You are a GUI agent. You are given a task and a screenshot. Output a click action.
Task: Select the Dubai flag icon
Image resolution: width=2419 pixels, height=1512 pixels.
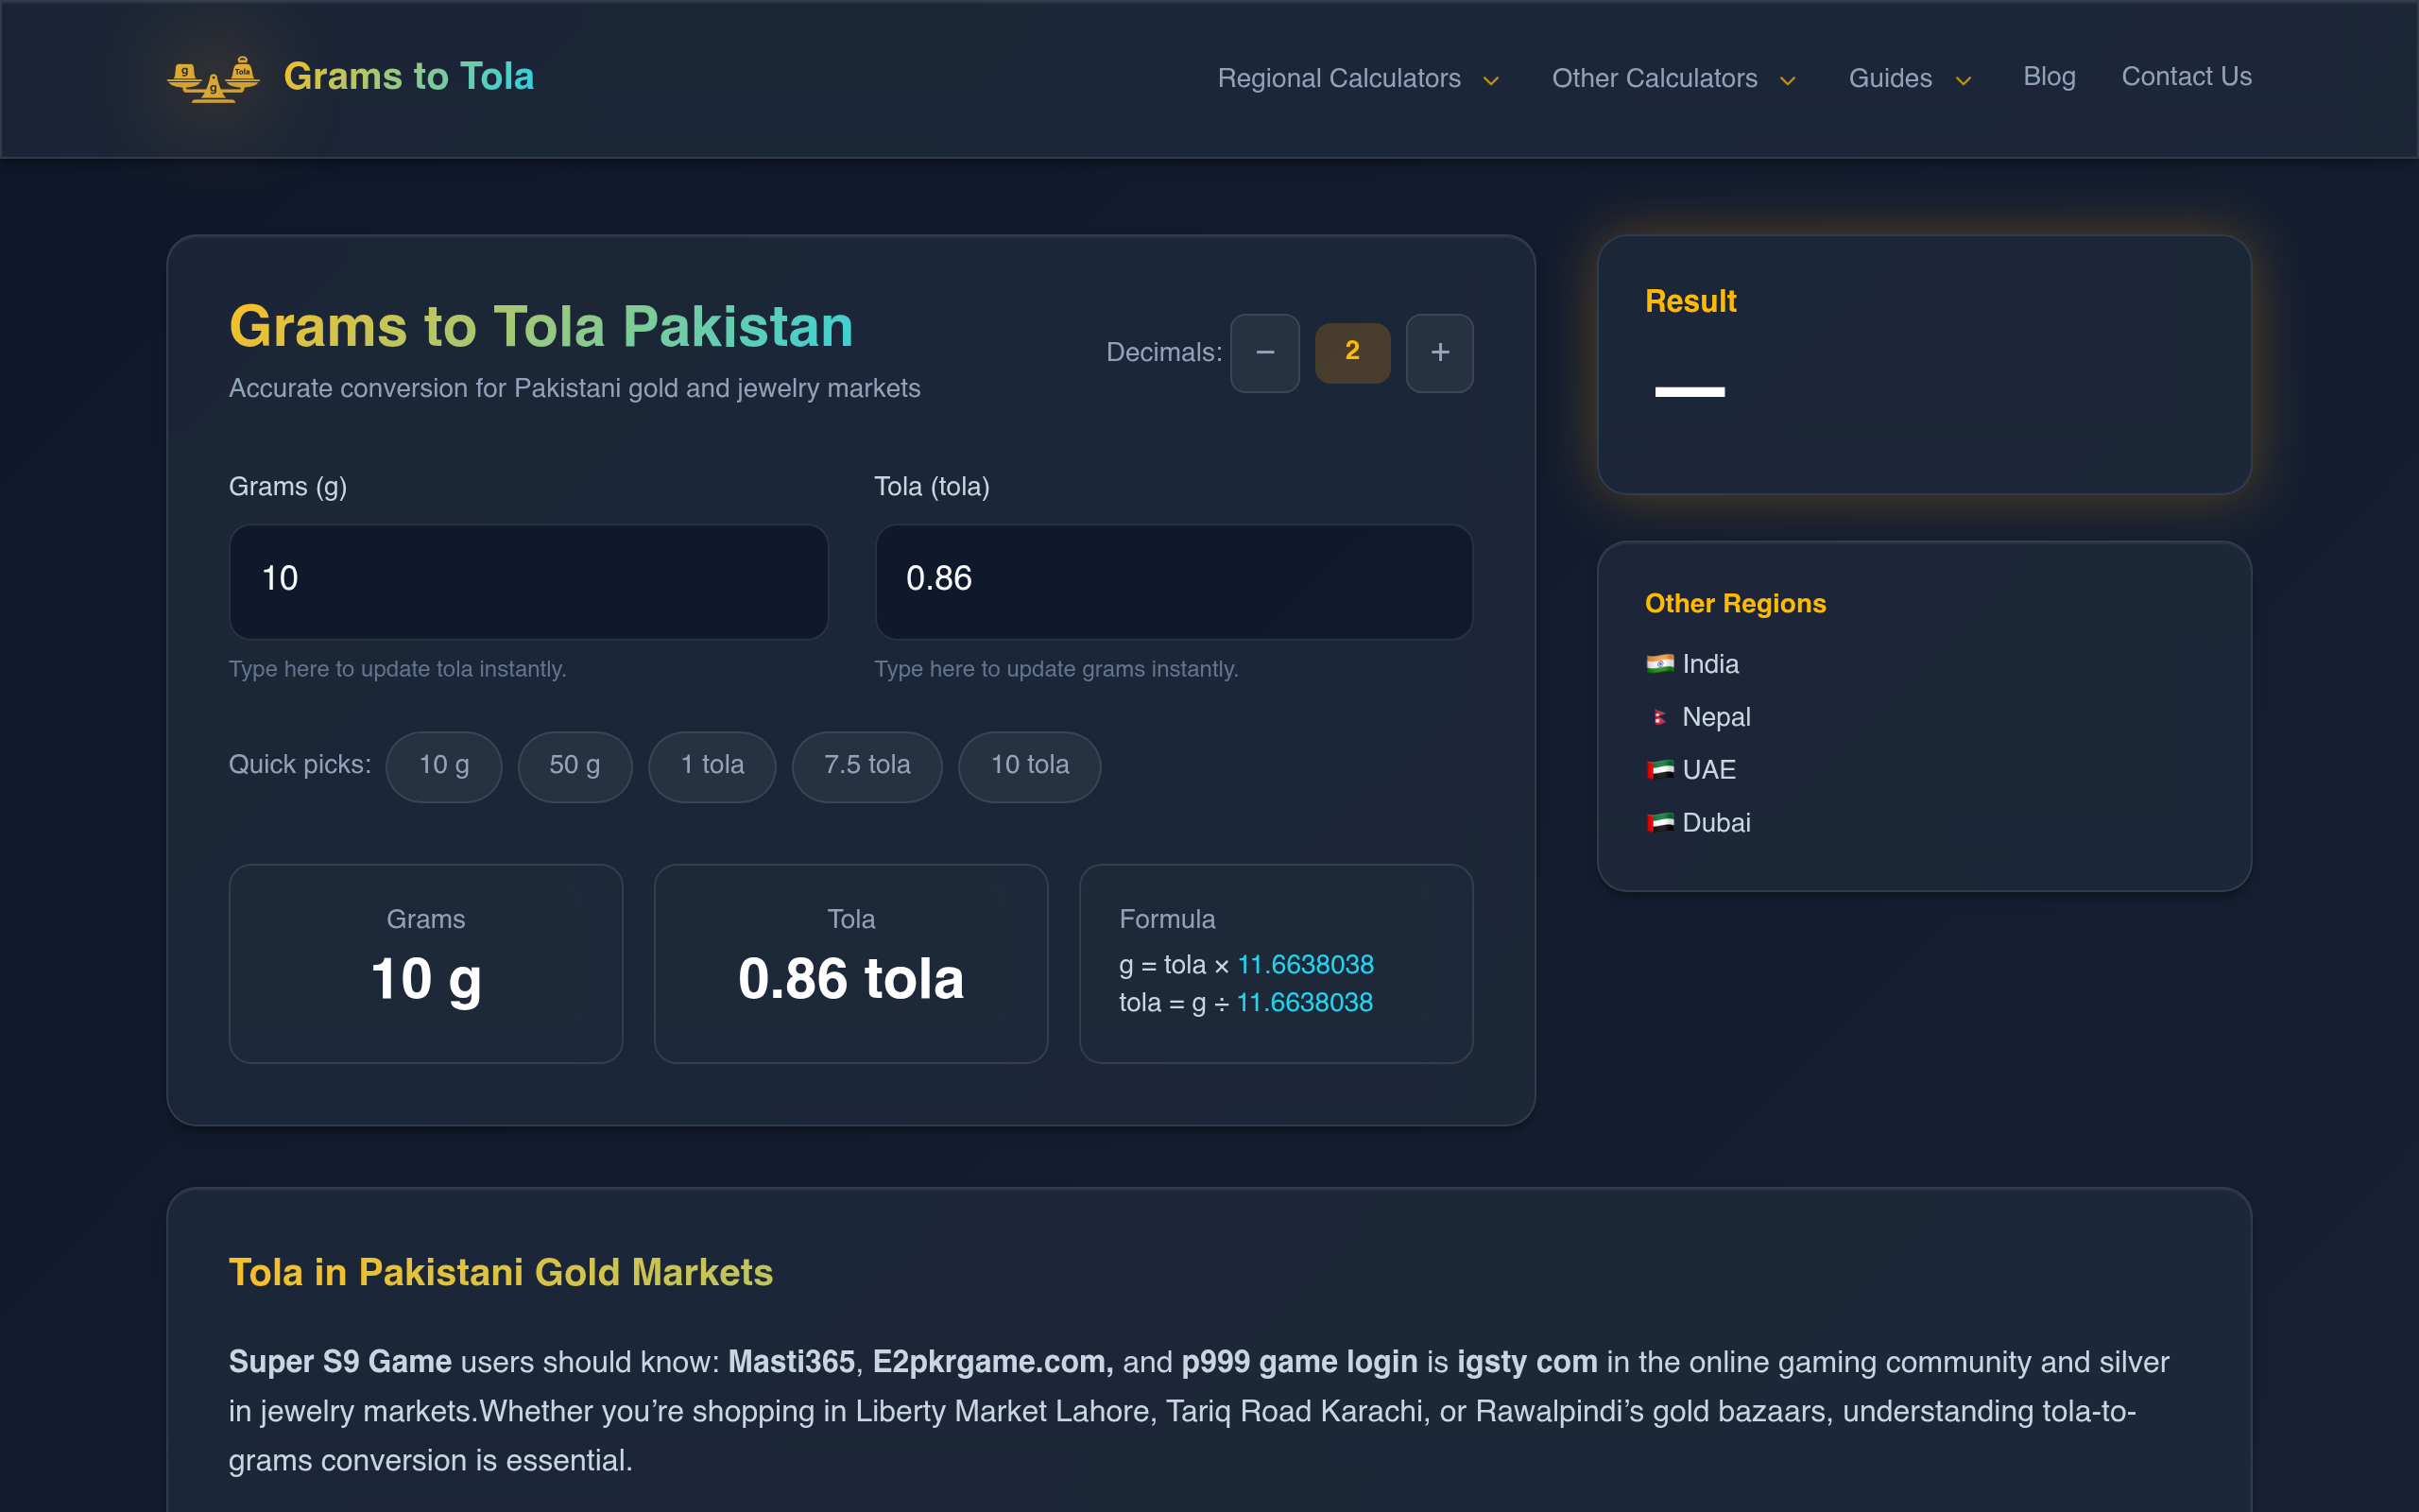pyautogui.click(x=1659, y=823)
